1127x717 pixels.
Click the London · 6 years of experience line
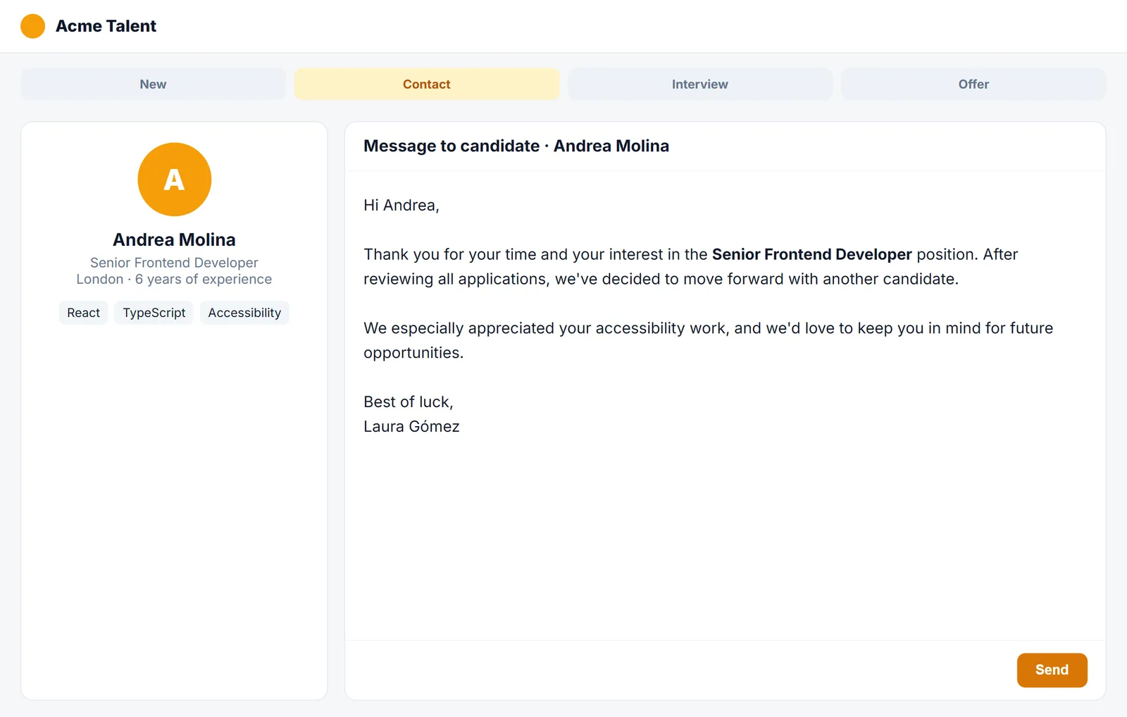pyautogui.click(x=174, y=279)
